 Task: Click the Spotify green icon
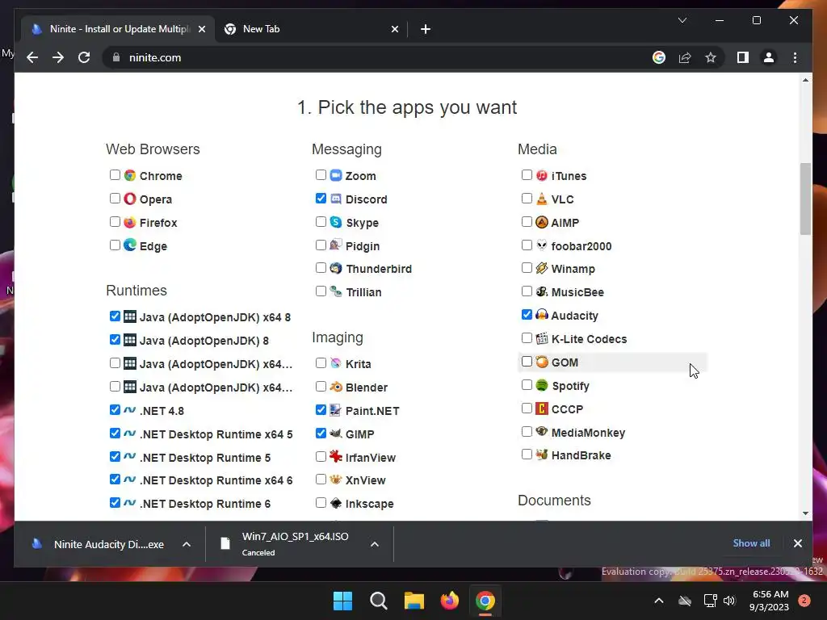(x=542, y=385)
